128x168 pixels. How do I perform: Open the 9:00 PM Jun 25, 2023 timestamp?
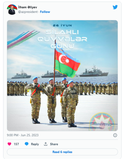click(23, 135)
